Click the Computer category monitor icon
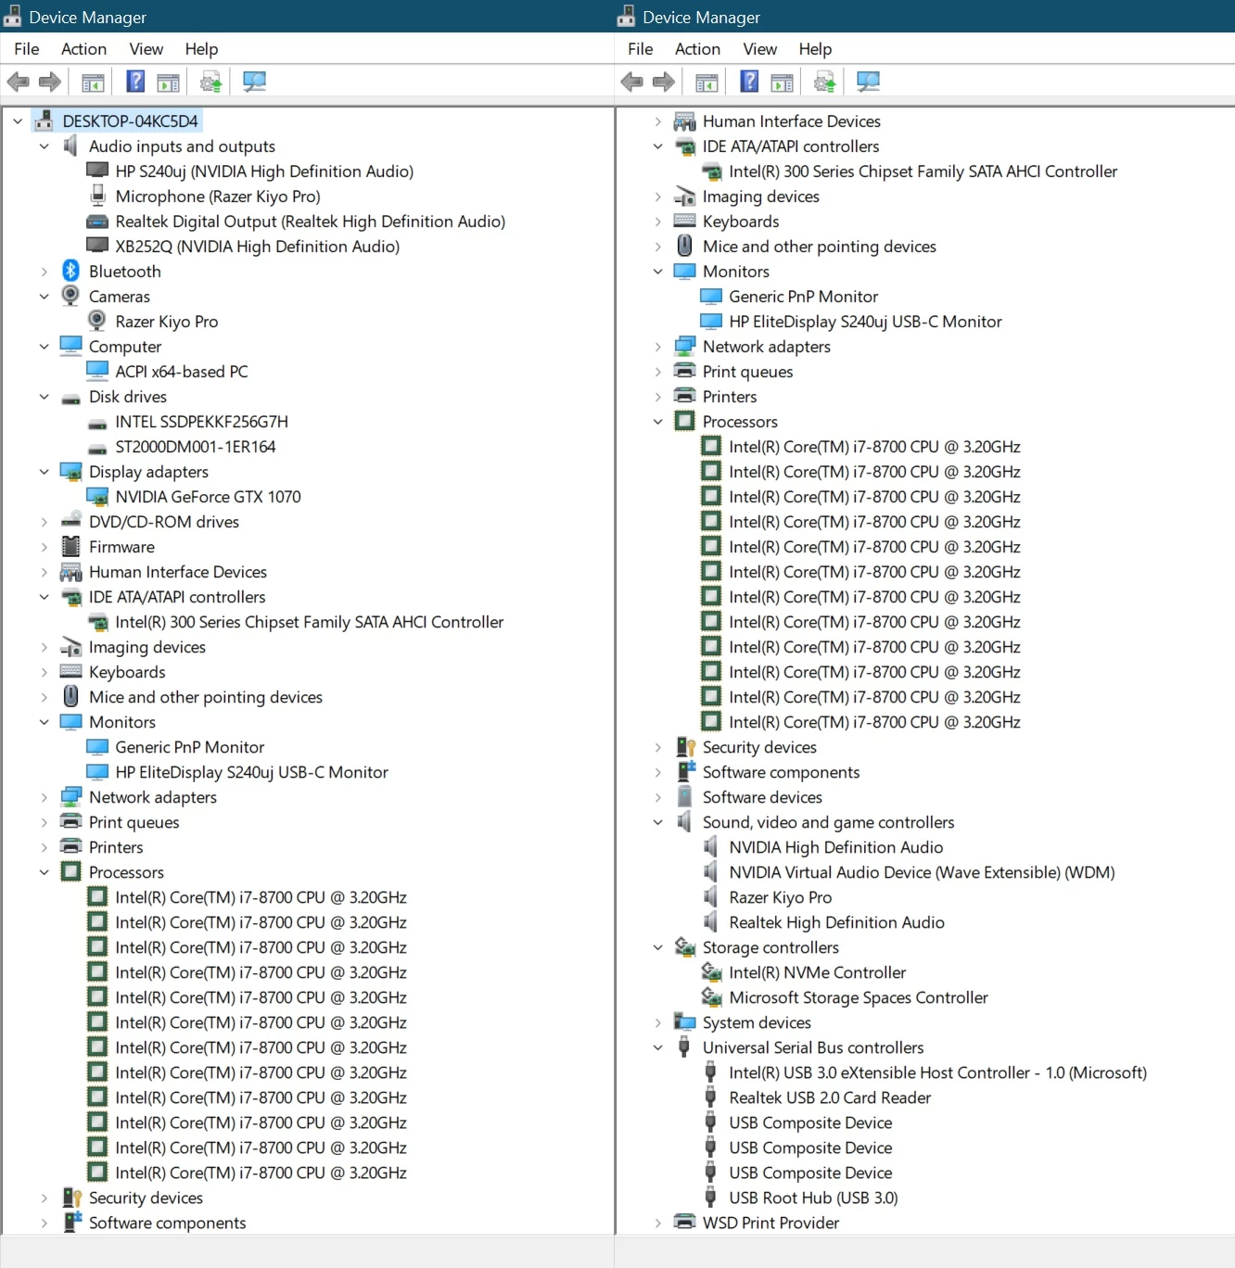 [x=70, y=346]
